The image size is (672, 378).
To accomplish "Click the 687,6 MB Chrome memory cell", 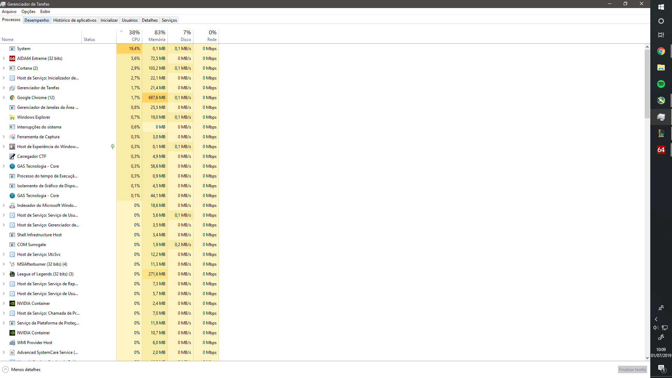I will pyautogui.click(x=155, y=98).
